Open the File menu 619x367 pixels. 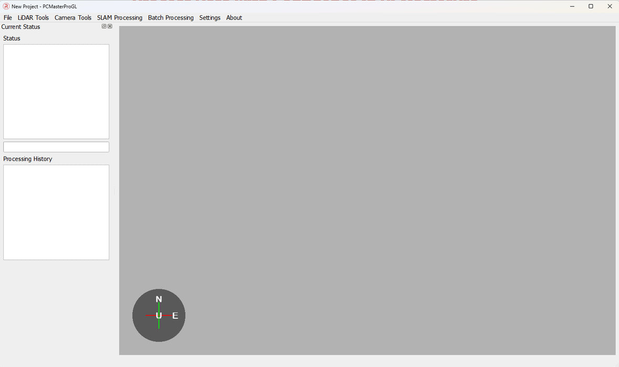[8, 18]
